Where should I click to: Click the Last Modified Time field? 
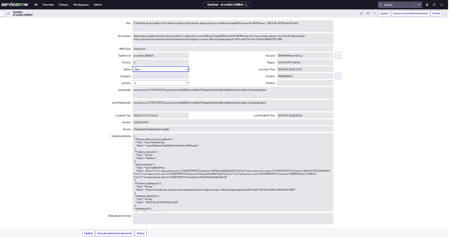305,115
